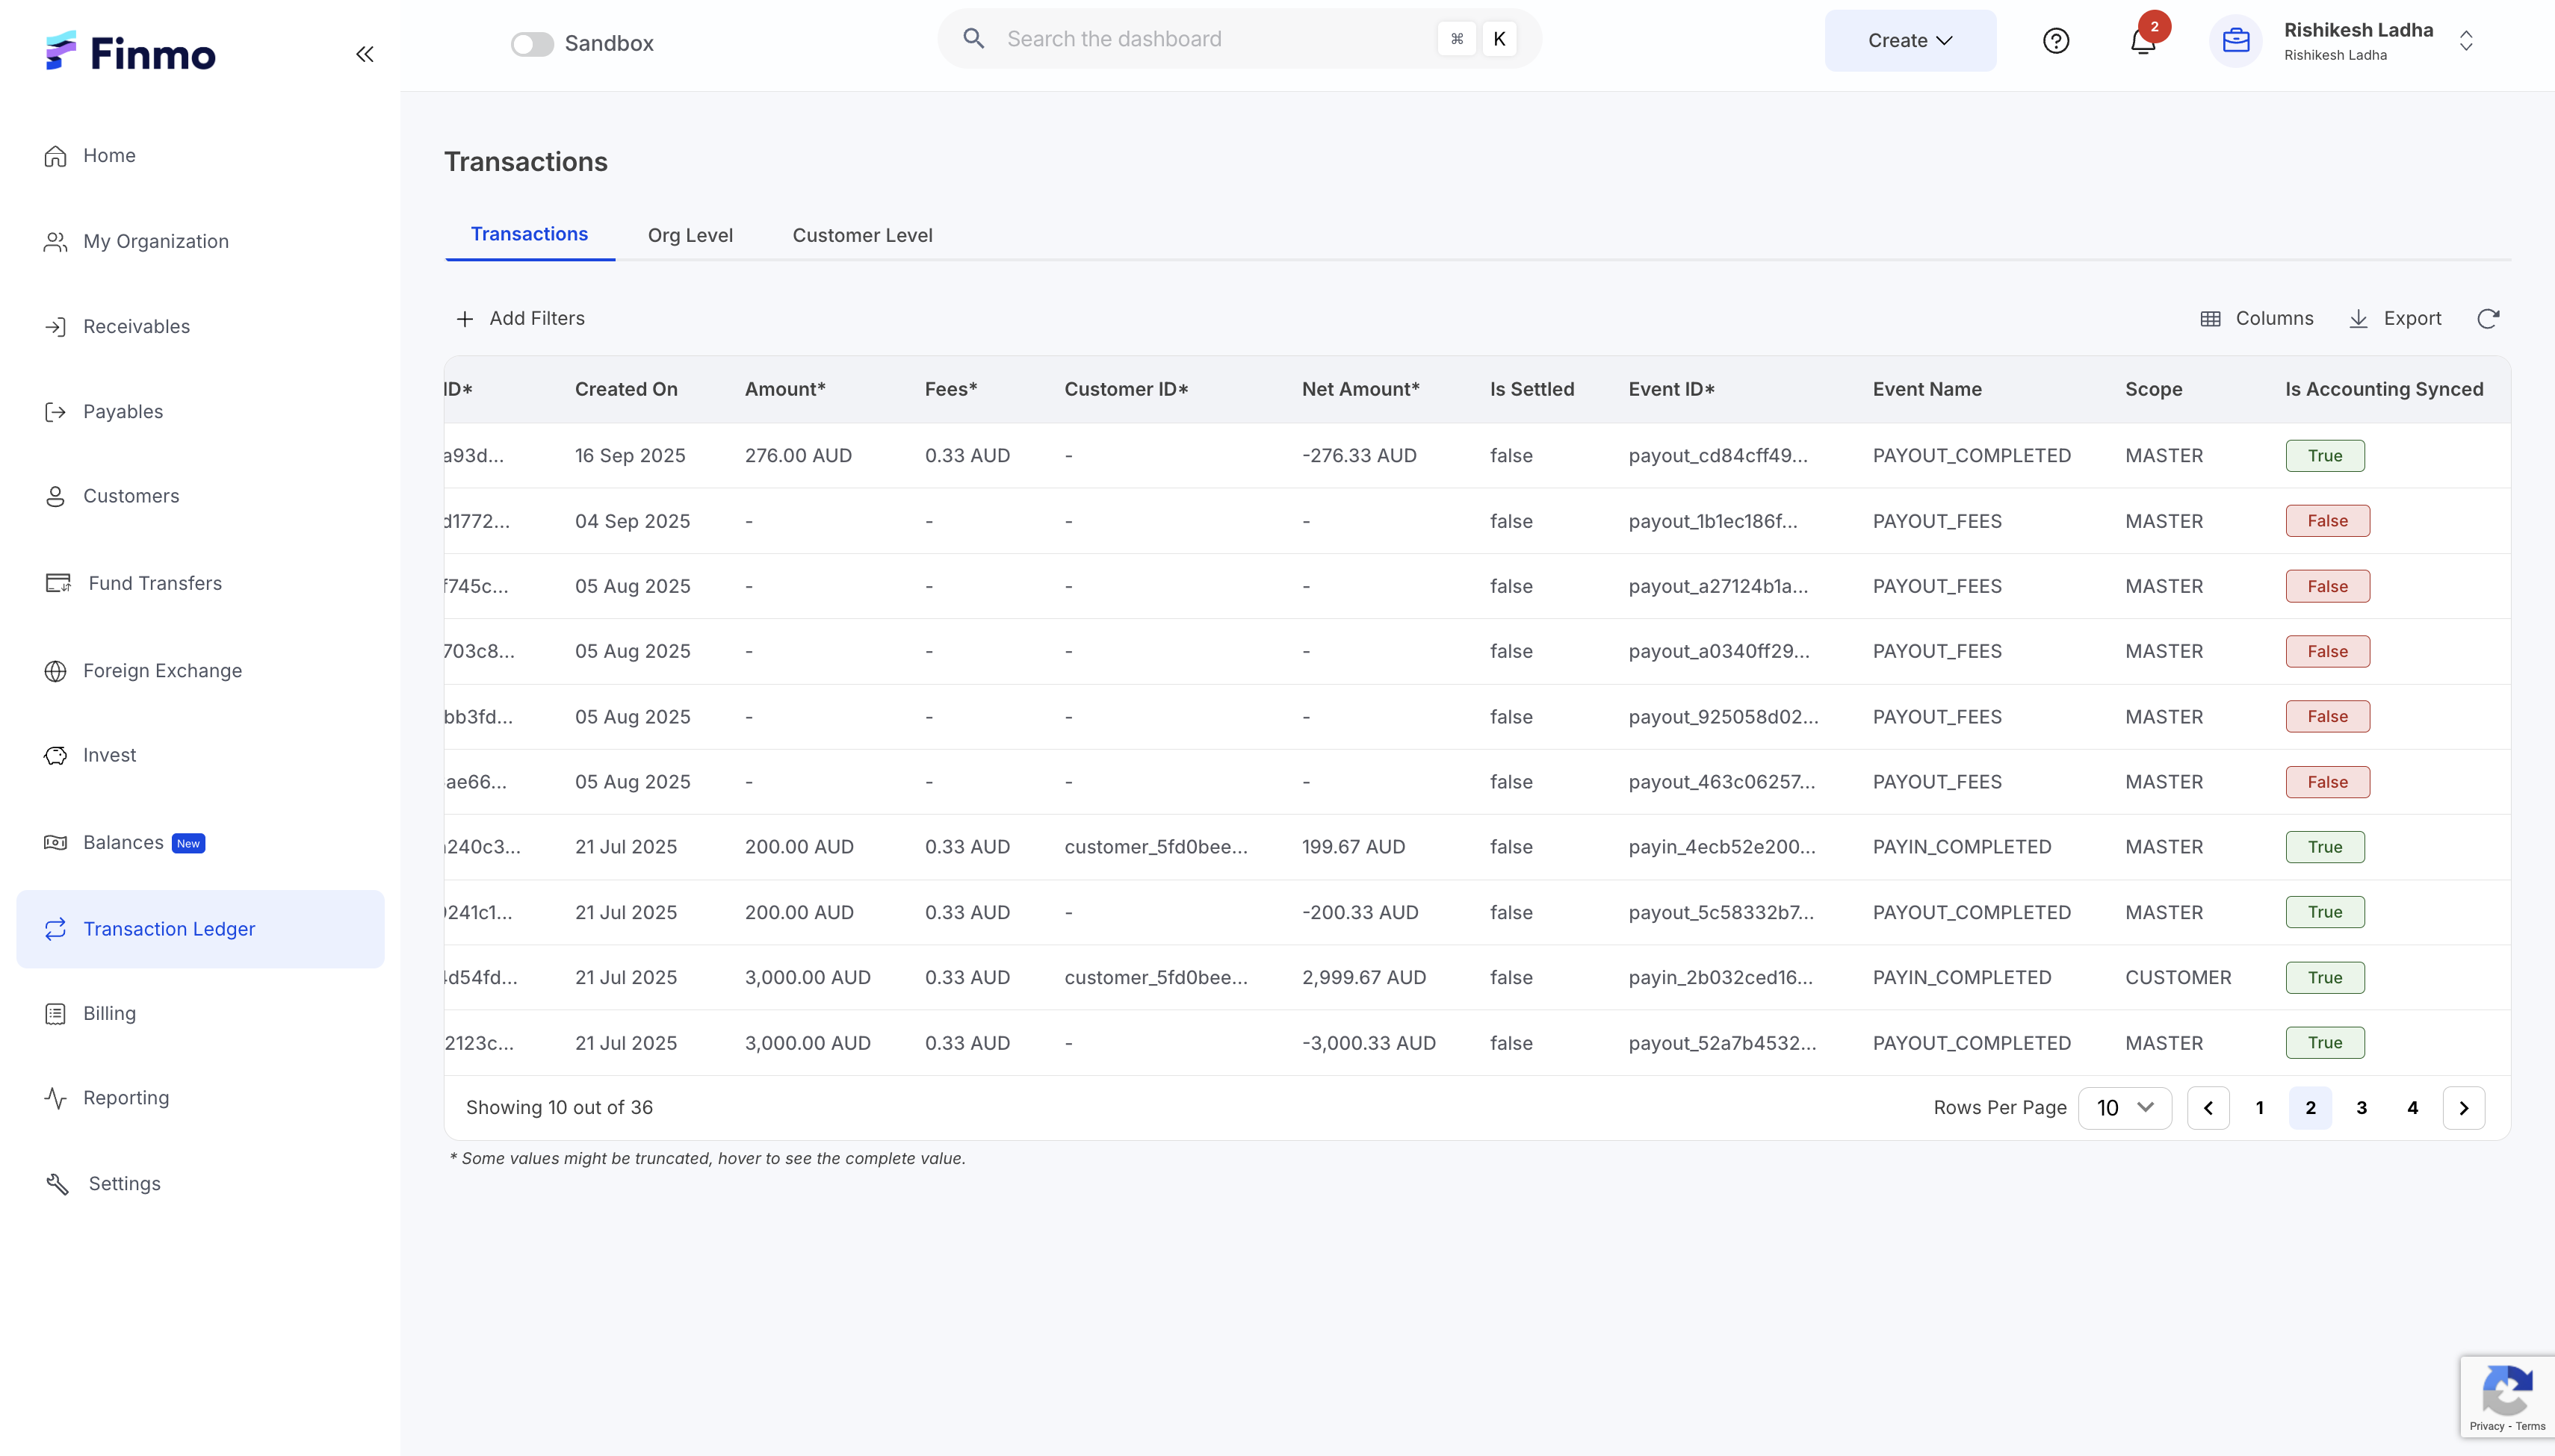The image size is (2555, 1456).
Task: Toggle the Sandbox switch
Action: tap(531, 44)
